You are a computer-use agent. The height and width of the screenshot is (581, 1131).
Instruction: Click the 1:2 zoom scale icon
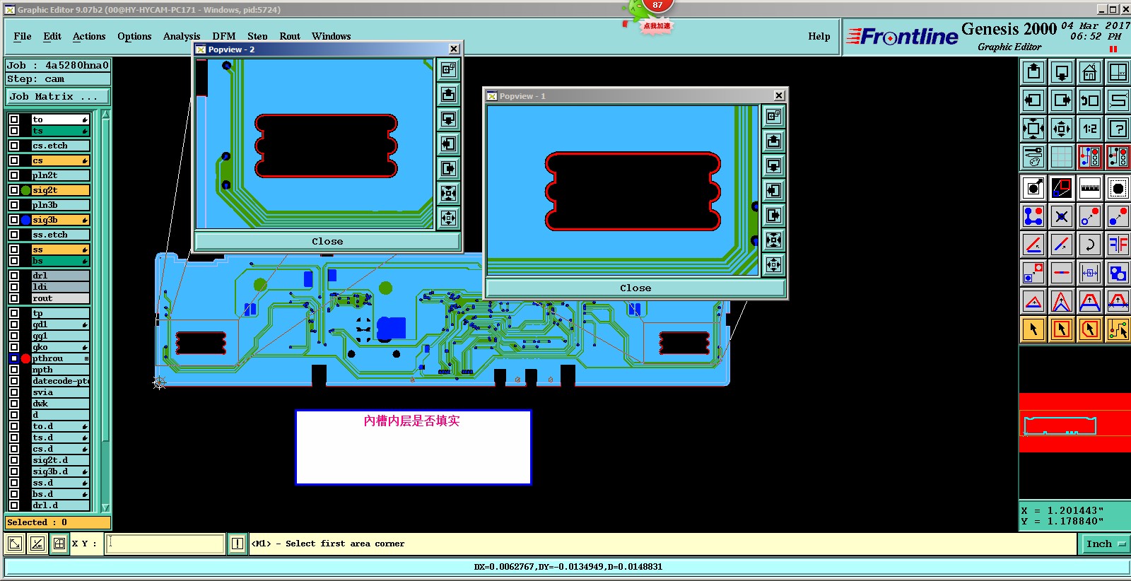(1090, 129)
